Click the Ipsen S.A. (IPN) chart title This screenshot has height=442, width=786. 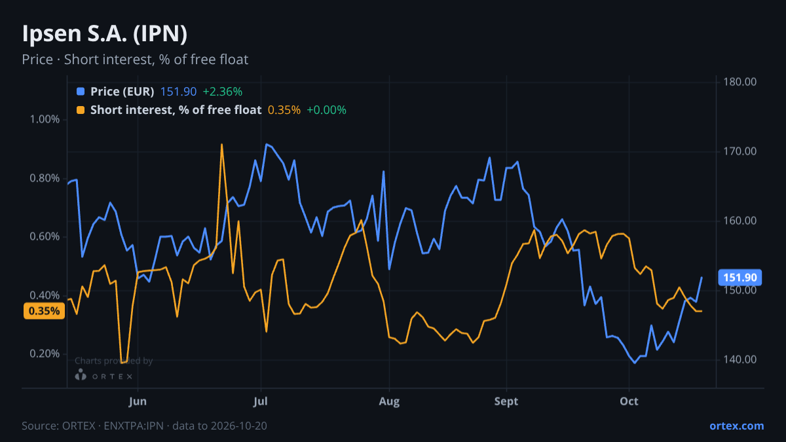click(x=105, y=33)
